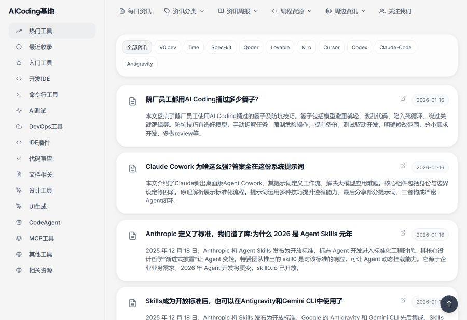The image size is (467, 320).
Task: Click the clock icon beside 最近收录
Action: pos(19,47)
